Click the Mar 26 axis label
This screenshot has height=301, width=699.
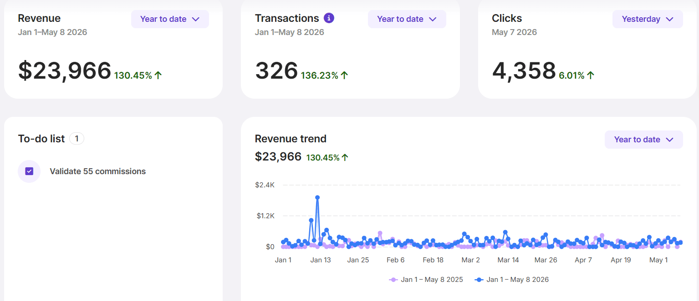546,260
